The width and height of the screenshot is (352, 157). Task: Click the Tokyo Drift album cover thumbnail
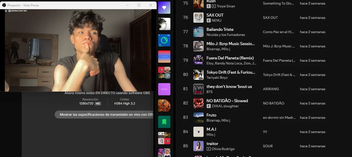tap(198, 75)
